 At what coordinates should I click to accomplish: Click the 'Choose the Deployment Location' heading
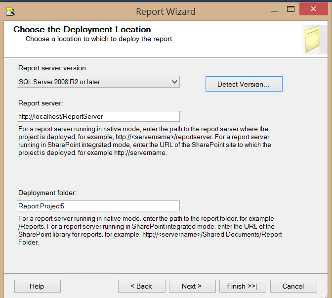pyautogui.click(x=82, y=30)
